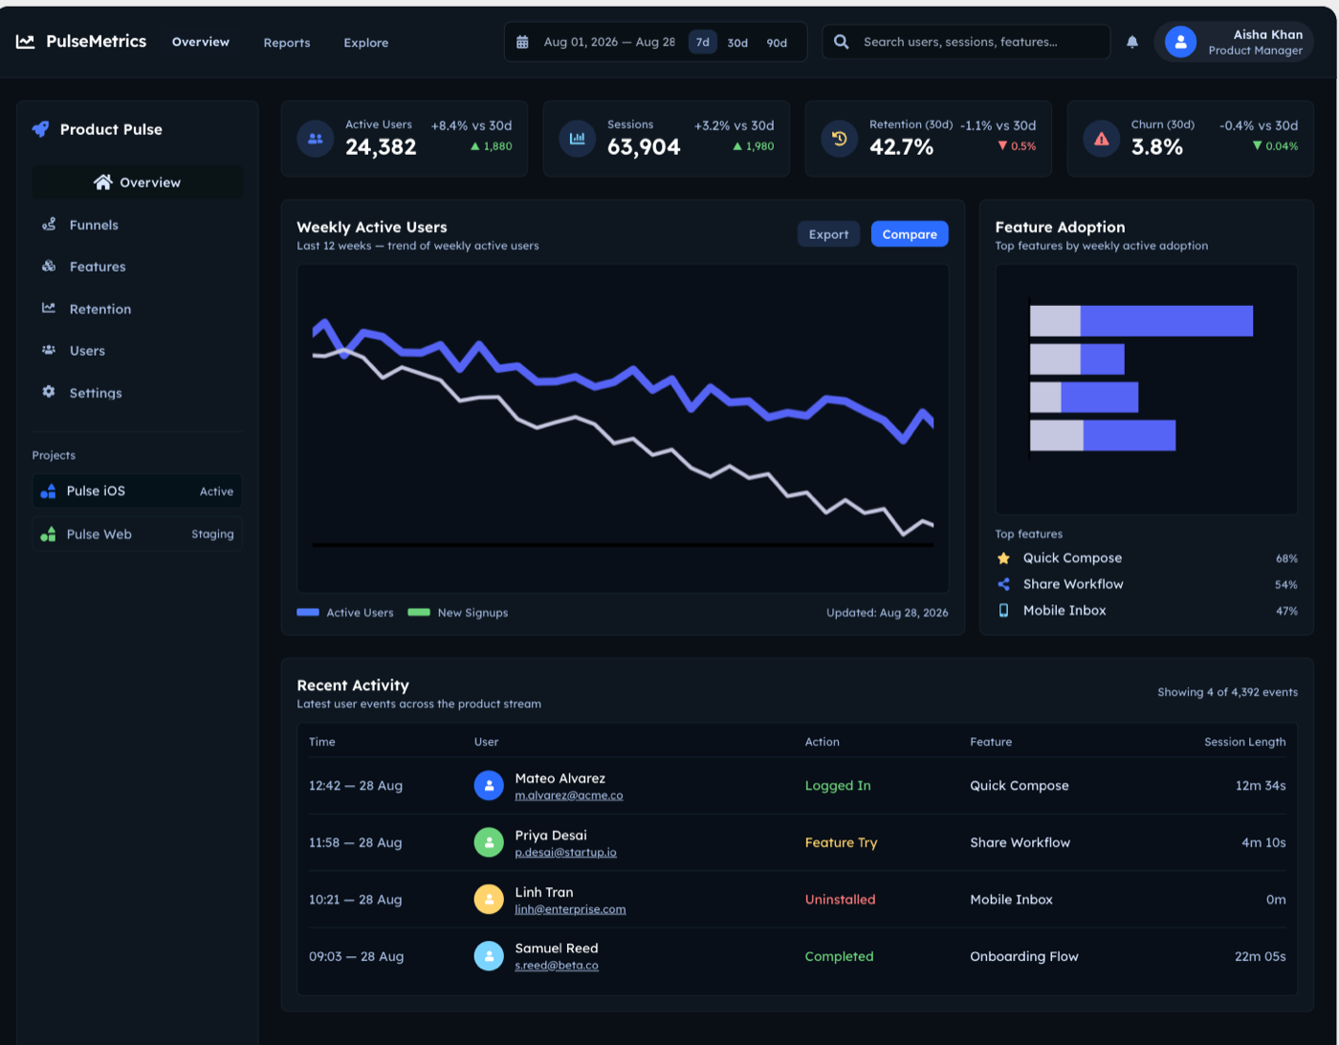The image size is (1339, 1045).
Task: Click the Onboarding Flow feature cell
Action: [1024, 956]
